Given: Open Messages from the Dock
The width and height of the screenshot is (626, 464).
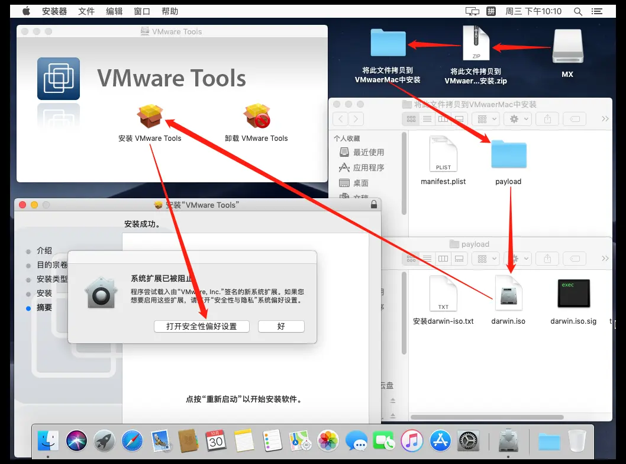Looking at the screenshot, I should (356, 441).
